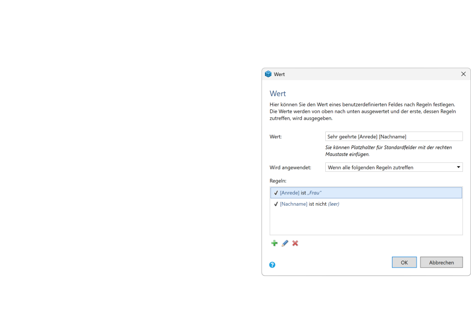The image size is (471, 319).
Task: Open help via the blue question mark icon
Action: (272, 265)
